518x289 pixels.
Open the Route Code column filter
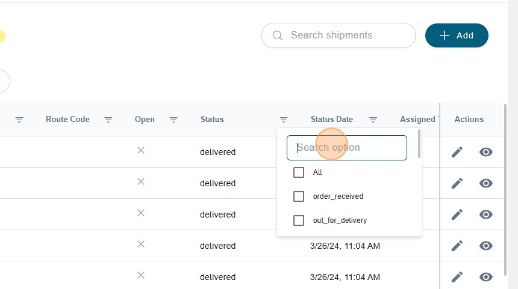[x=108, y=120]
